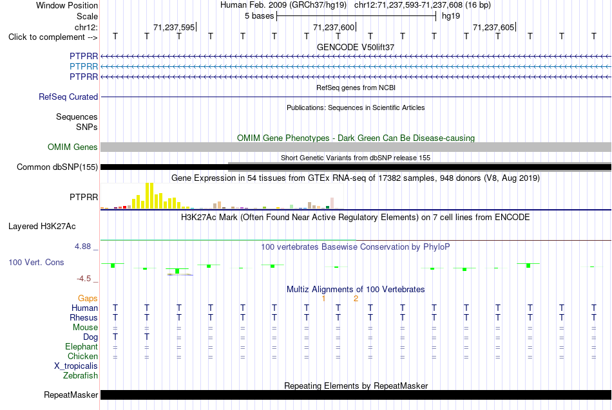Open the 'Common dbSNP(155)' track label

[x=57, y=167]
